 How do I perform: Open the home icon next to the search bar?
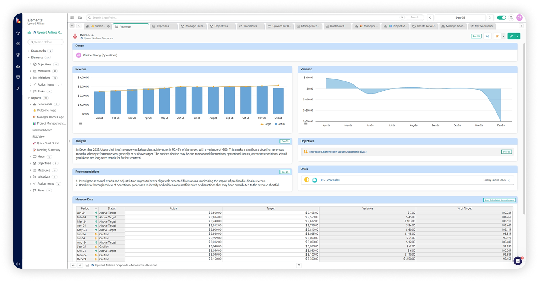pos(80,17)
